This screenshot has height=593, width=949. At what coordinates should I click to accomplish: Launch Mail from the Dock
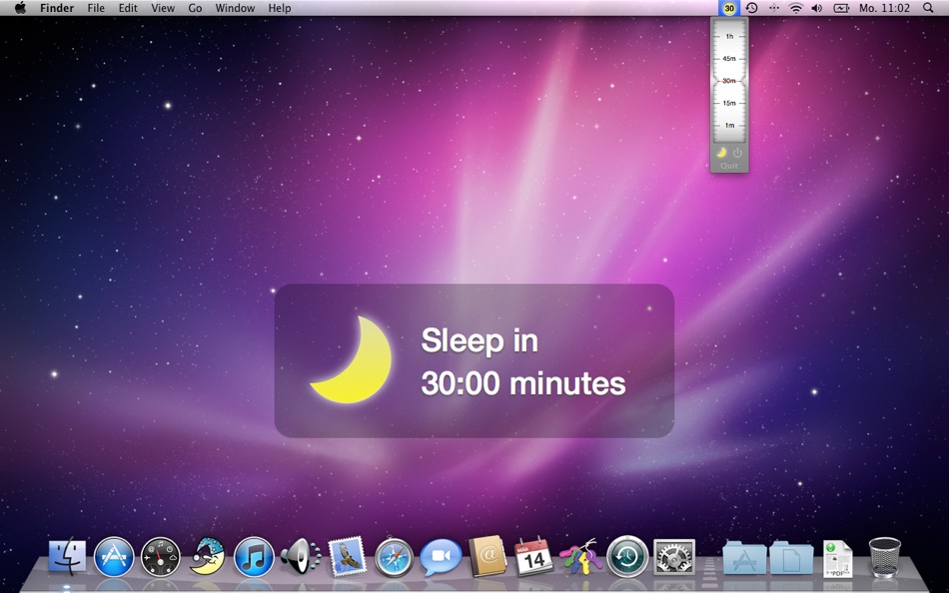click(347, 556)
